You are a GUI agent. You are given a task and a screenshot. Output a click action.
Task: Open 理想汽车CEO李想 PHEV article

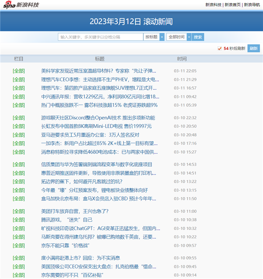(x=100, y=80)
